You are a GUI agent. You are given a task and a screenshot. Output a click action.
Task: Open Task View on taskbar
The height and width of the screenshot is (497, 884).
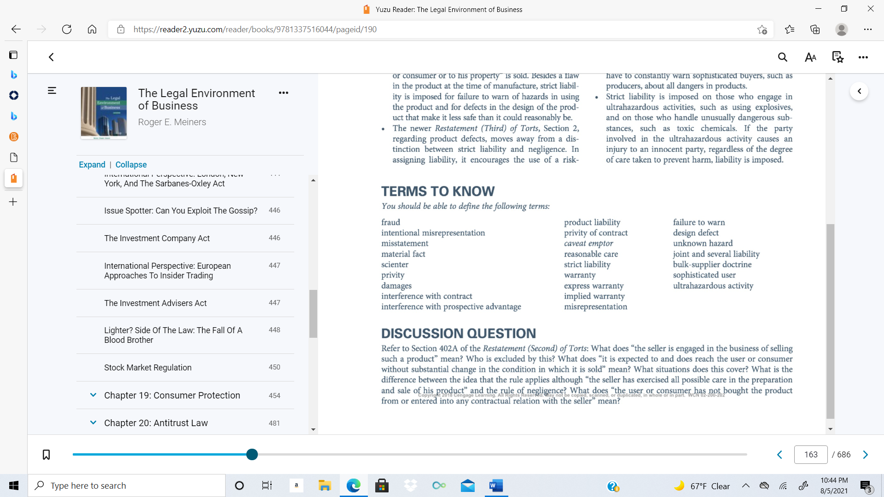click(267, 485)
